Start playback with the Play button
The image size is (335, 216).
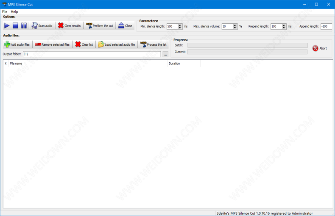click(x=7, y=25)
